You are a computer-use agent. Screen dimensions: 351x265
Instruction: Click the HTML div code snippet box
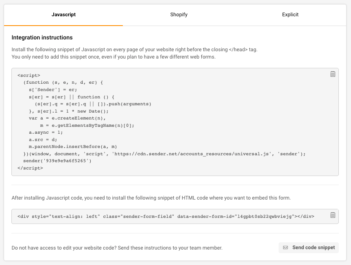tap(175, 217)
